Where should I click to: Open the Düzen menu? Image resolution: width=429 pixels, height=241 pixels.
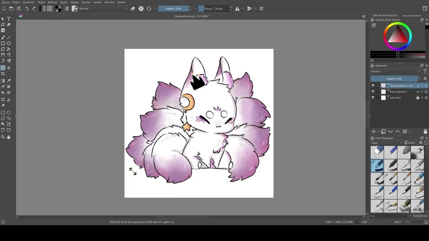pyautogui.click(x=16, y=2)
